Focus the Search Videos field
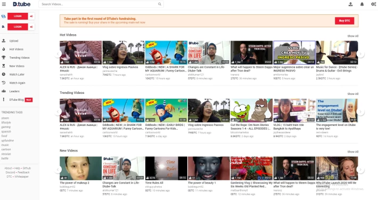 [x=101, y=4]
